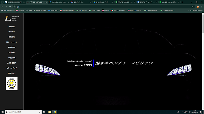204x114 pixels.
Task: Open the 土地情報ボックス bookmark
Action: pyautogui.click(x=168, y=11)
